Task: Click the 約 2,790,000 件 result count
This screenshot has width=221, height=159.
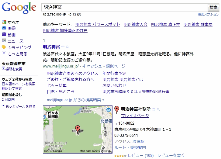Action: (54, 14)
